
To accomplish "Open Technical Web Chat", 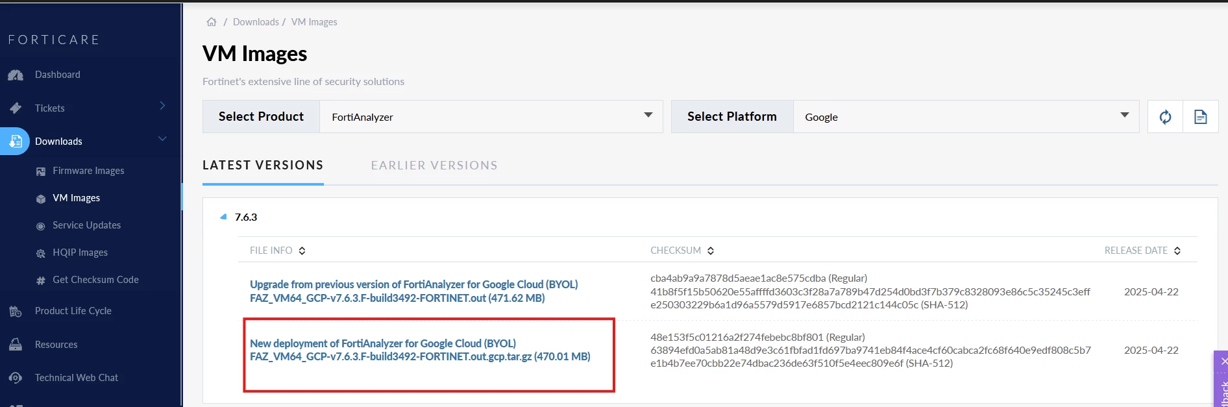I will point(77,378).
